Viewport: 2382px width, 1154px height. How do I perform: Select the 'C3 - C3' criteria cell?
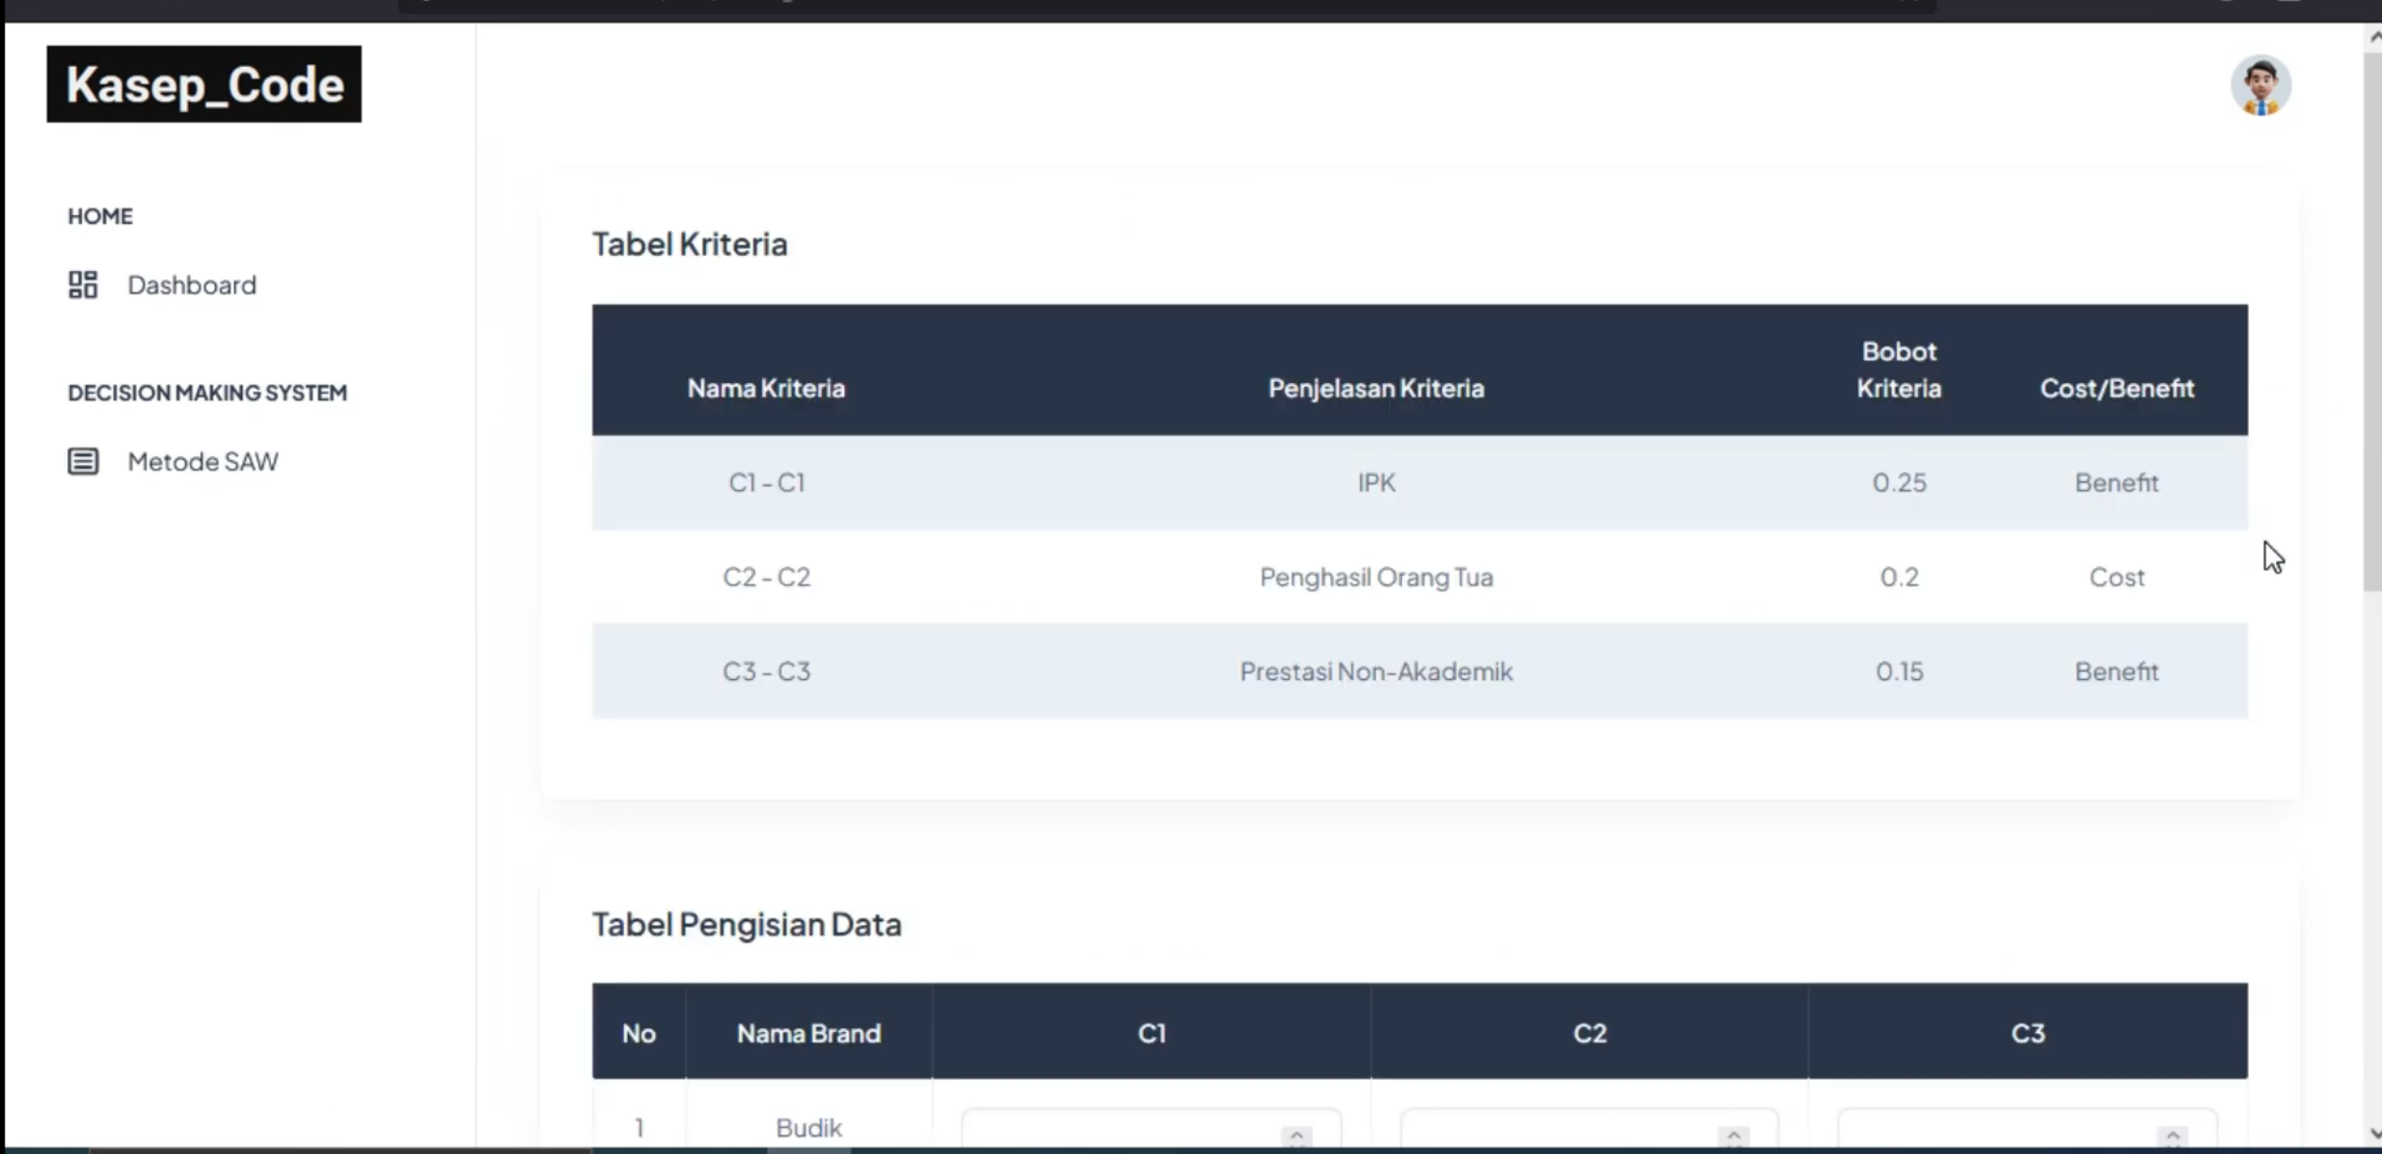pyautogui.click(x=766, y=671)
